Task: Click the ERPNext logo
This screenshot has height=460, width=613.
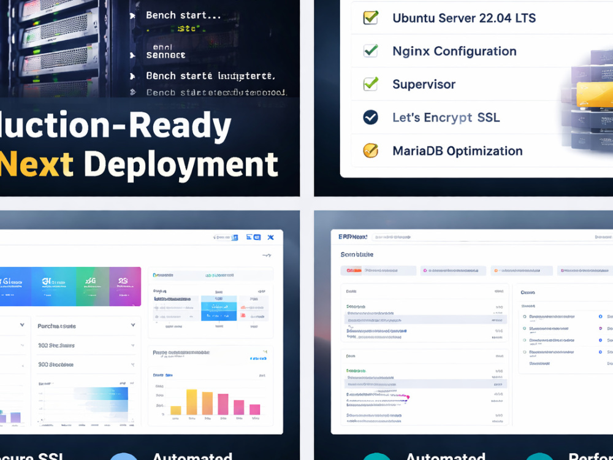Action: point(352,237)
